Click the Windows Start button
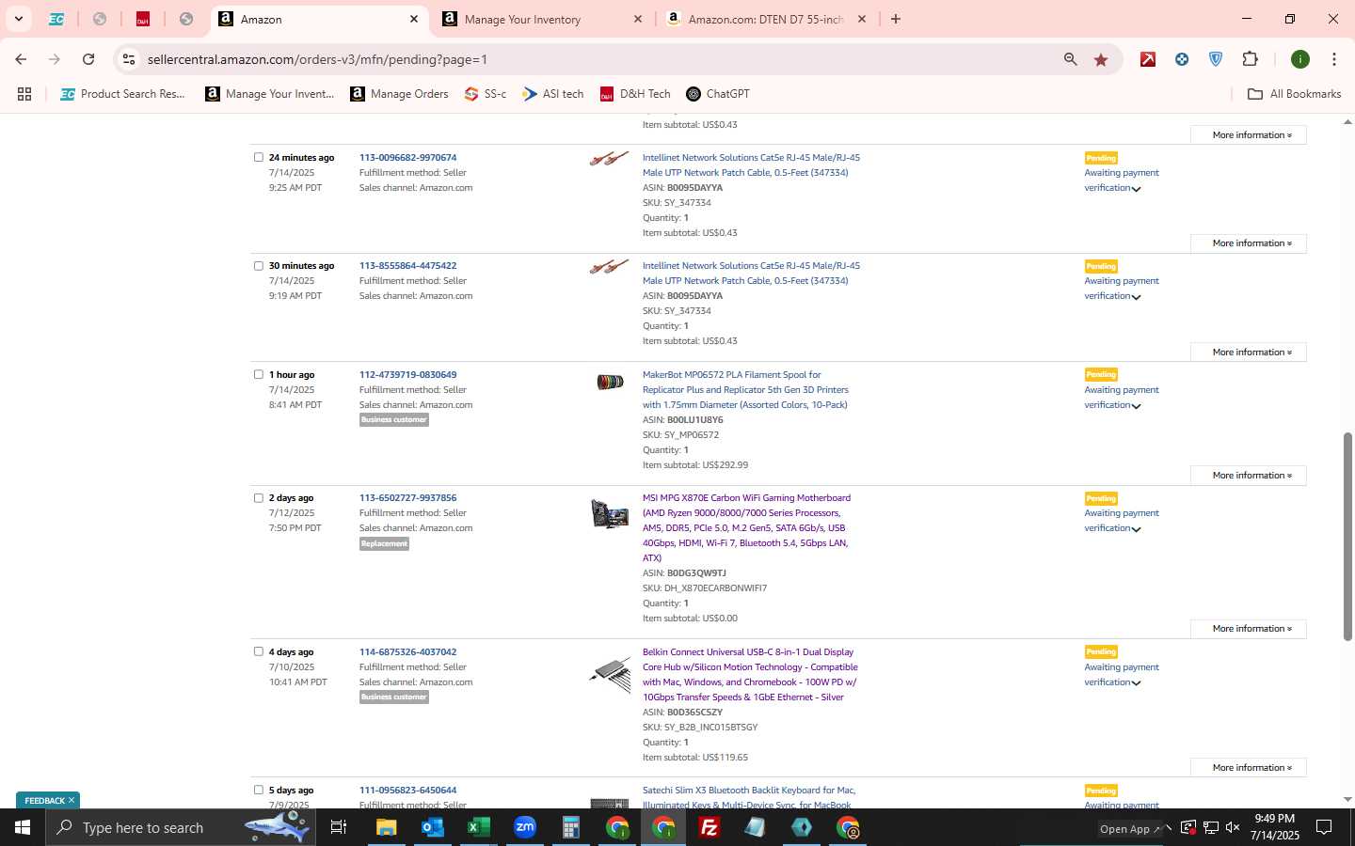1355x846 pixels. pyautogui.click(x=23, y=827)
